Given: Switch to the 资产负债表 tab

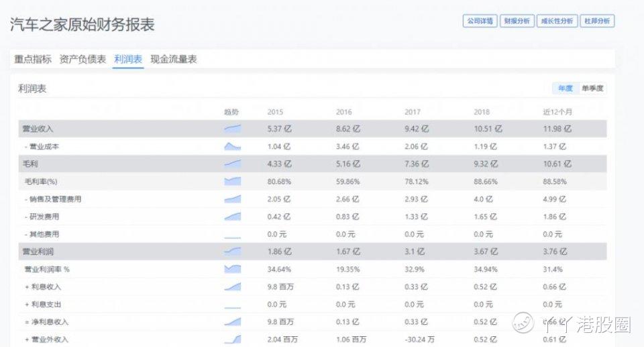Looking at the screenshot, I should tap(83, 59).
